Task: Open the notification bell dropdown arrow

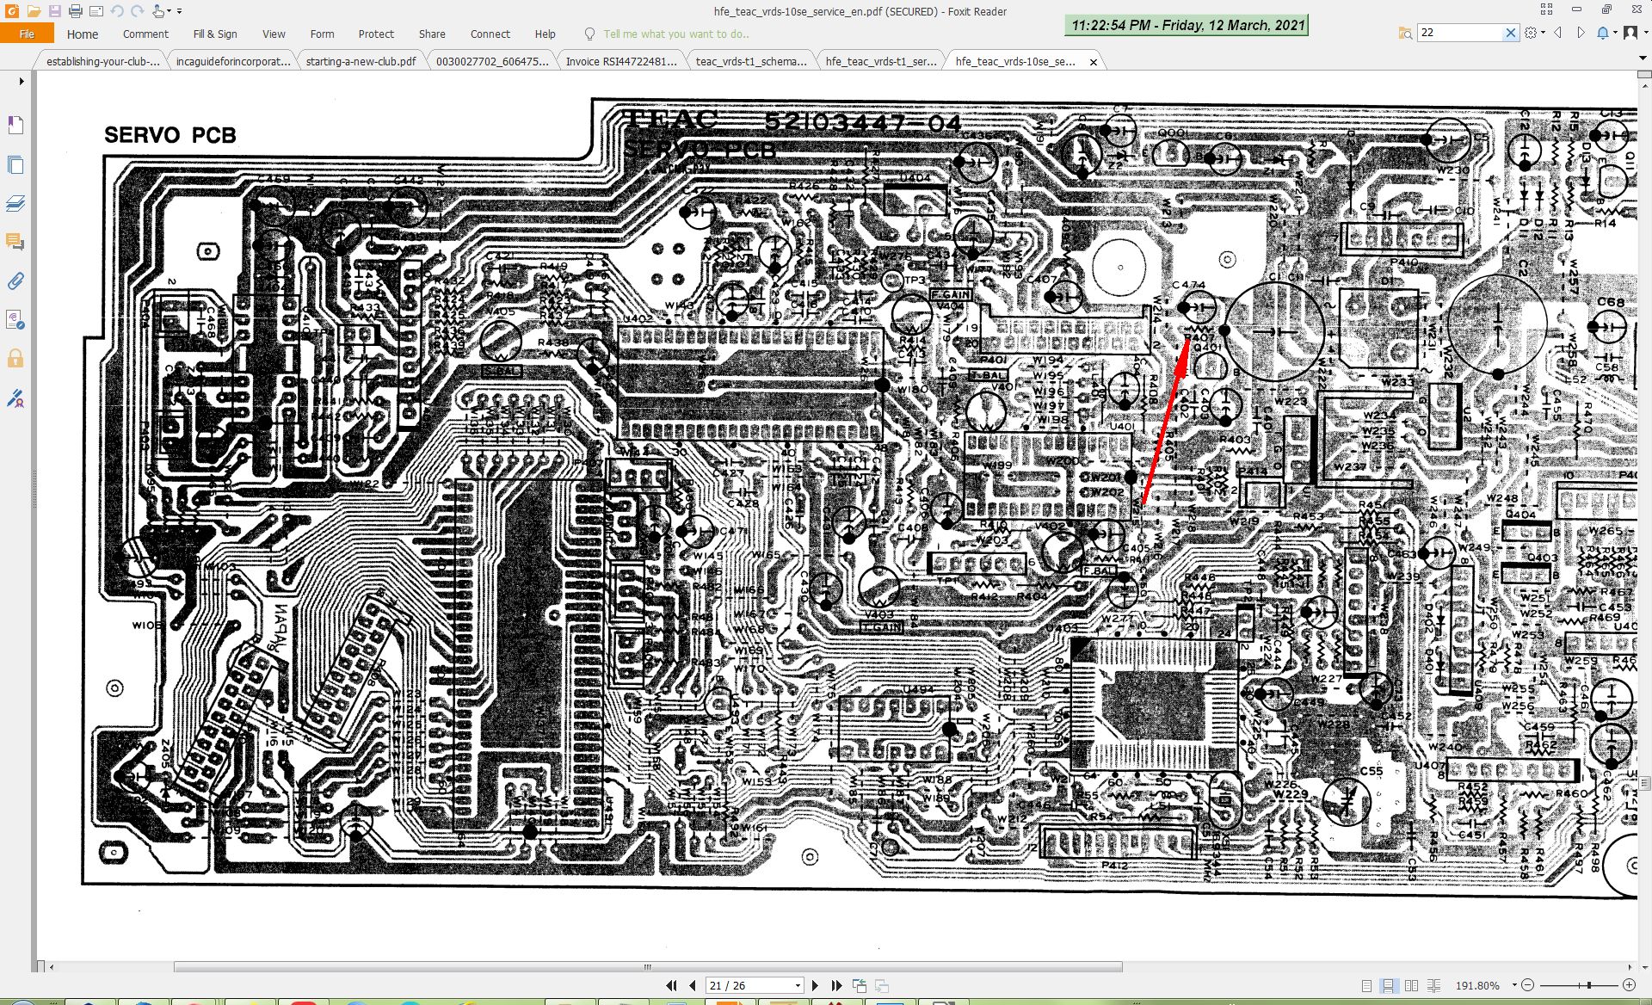Action: [1614, 33]
